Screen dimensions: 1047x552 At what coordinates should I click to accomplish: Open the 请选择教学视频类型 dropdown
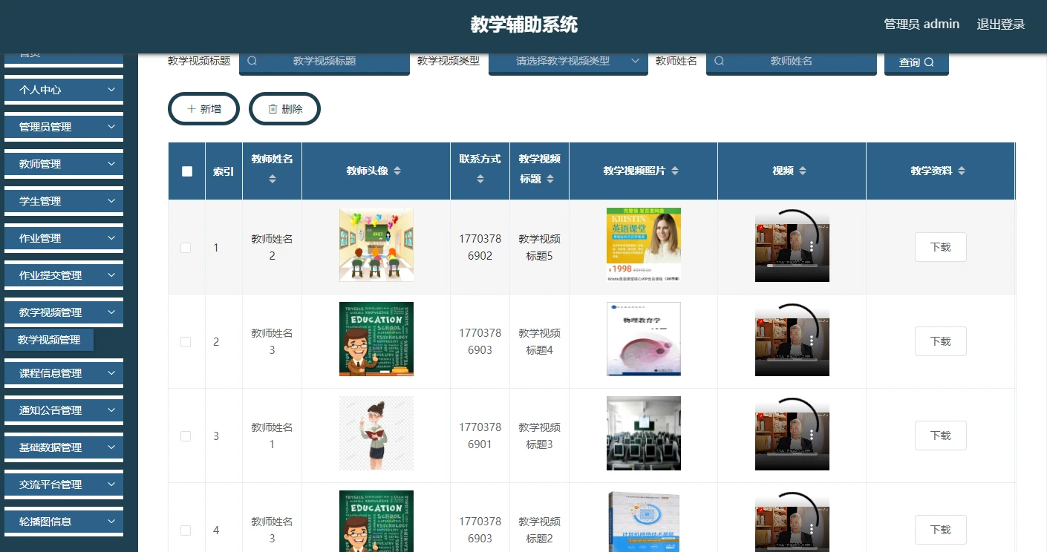click(x=568, y=61)
